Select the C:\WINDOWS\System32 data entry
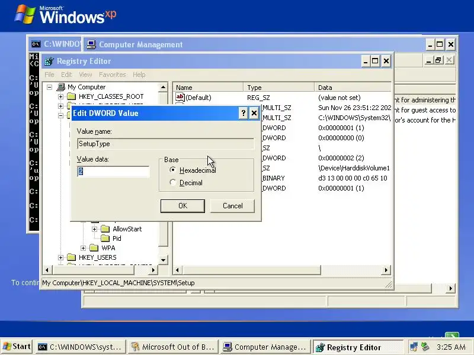The image size is (474, 355). point(354,118)
